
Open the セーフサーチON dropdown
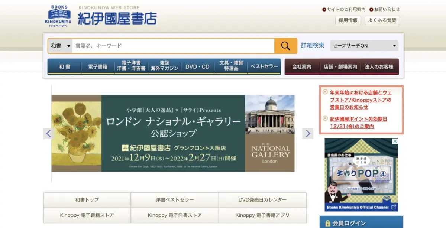point(364,46)
